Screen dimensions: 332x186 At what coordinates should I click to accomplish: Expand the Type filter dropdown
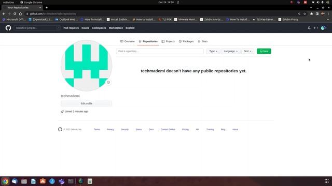click(x=213, y=51)
